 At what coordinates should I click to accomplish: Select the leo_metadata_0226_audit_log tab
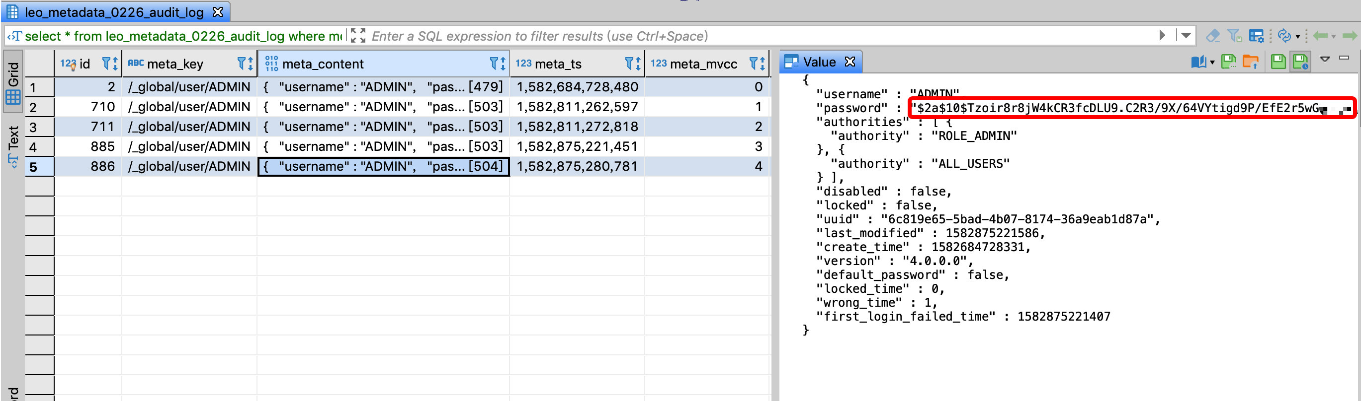point(114,12)
